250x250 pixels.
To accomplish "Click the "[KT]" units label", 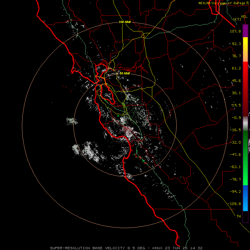I will [x=237, y=19].
